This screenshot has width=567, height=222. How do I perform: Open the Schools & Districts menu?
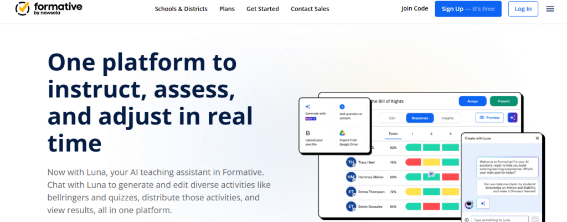181,9
